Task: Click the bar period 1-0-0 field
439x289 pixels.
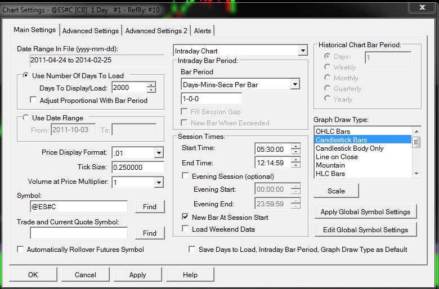Action: click(211, 99)
